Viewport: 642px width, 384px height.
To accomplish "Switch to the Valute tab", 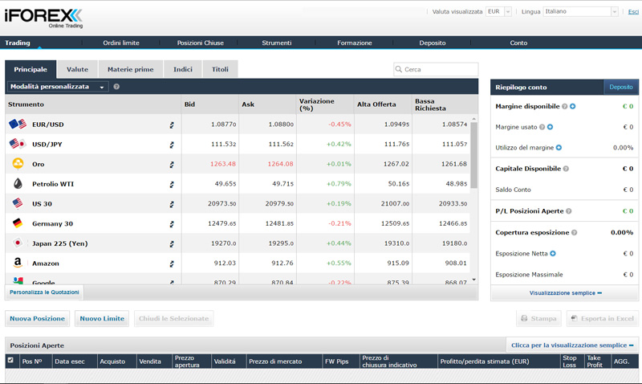I will (x=77, y=69).
